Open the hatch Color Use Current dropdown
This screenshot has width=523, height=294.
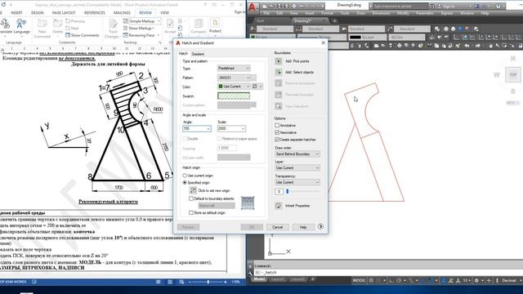pyautogui.click(x=234, y=87)
